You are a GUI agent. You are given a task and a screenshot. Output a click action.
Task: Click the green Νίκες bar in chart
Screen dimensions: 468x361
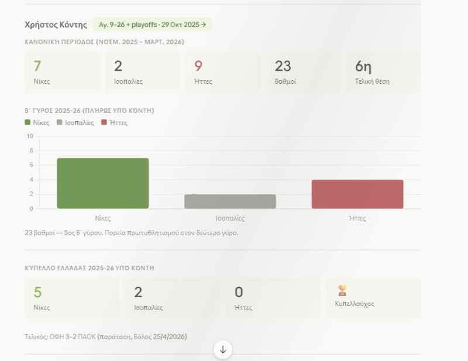(x=102, y=183)
